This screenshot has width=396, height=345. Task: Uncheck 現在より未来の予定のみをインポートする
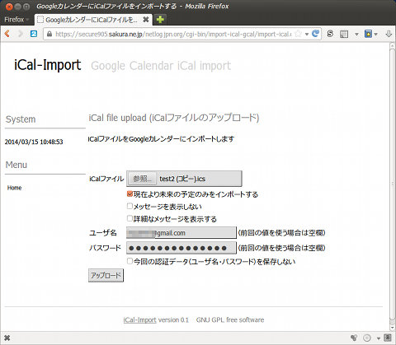click(130, 193)
